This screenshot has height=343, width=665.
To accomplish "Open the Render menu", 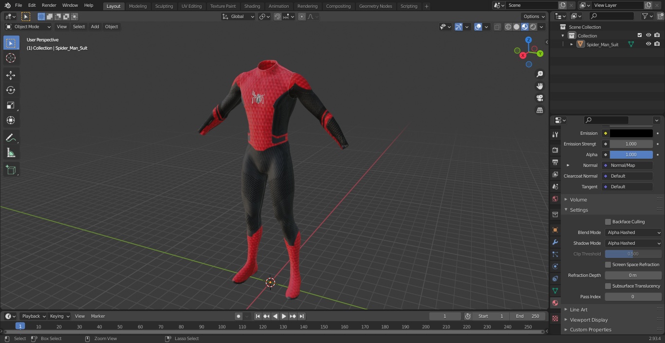I will click(49, 5).
